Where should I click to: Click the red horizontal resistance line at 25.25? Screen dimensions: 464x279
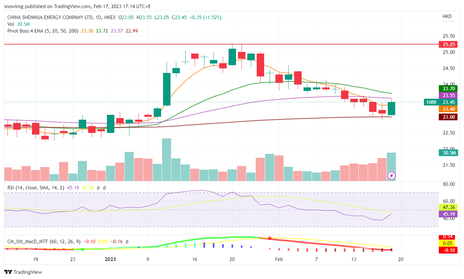[222, 45]
